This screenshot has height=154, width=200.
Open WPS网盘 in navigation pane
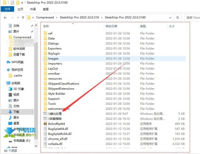[x=15, y=62]
